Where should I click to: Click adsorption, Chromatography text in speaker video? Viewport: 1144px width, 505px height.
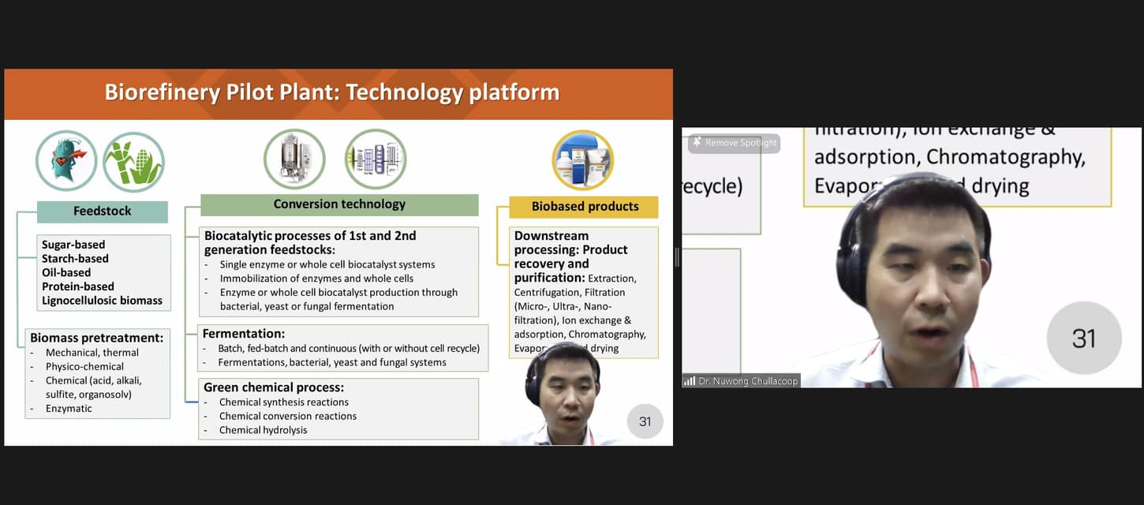click(x=950, y=157)
